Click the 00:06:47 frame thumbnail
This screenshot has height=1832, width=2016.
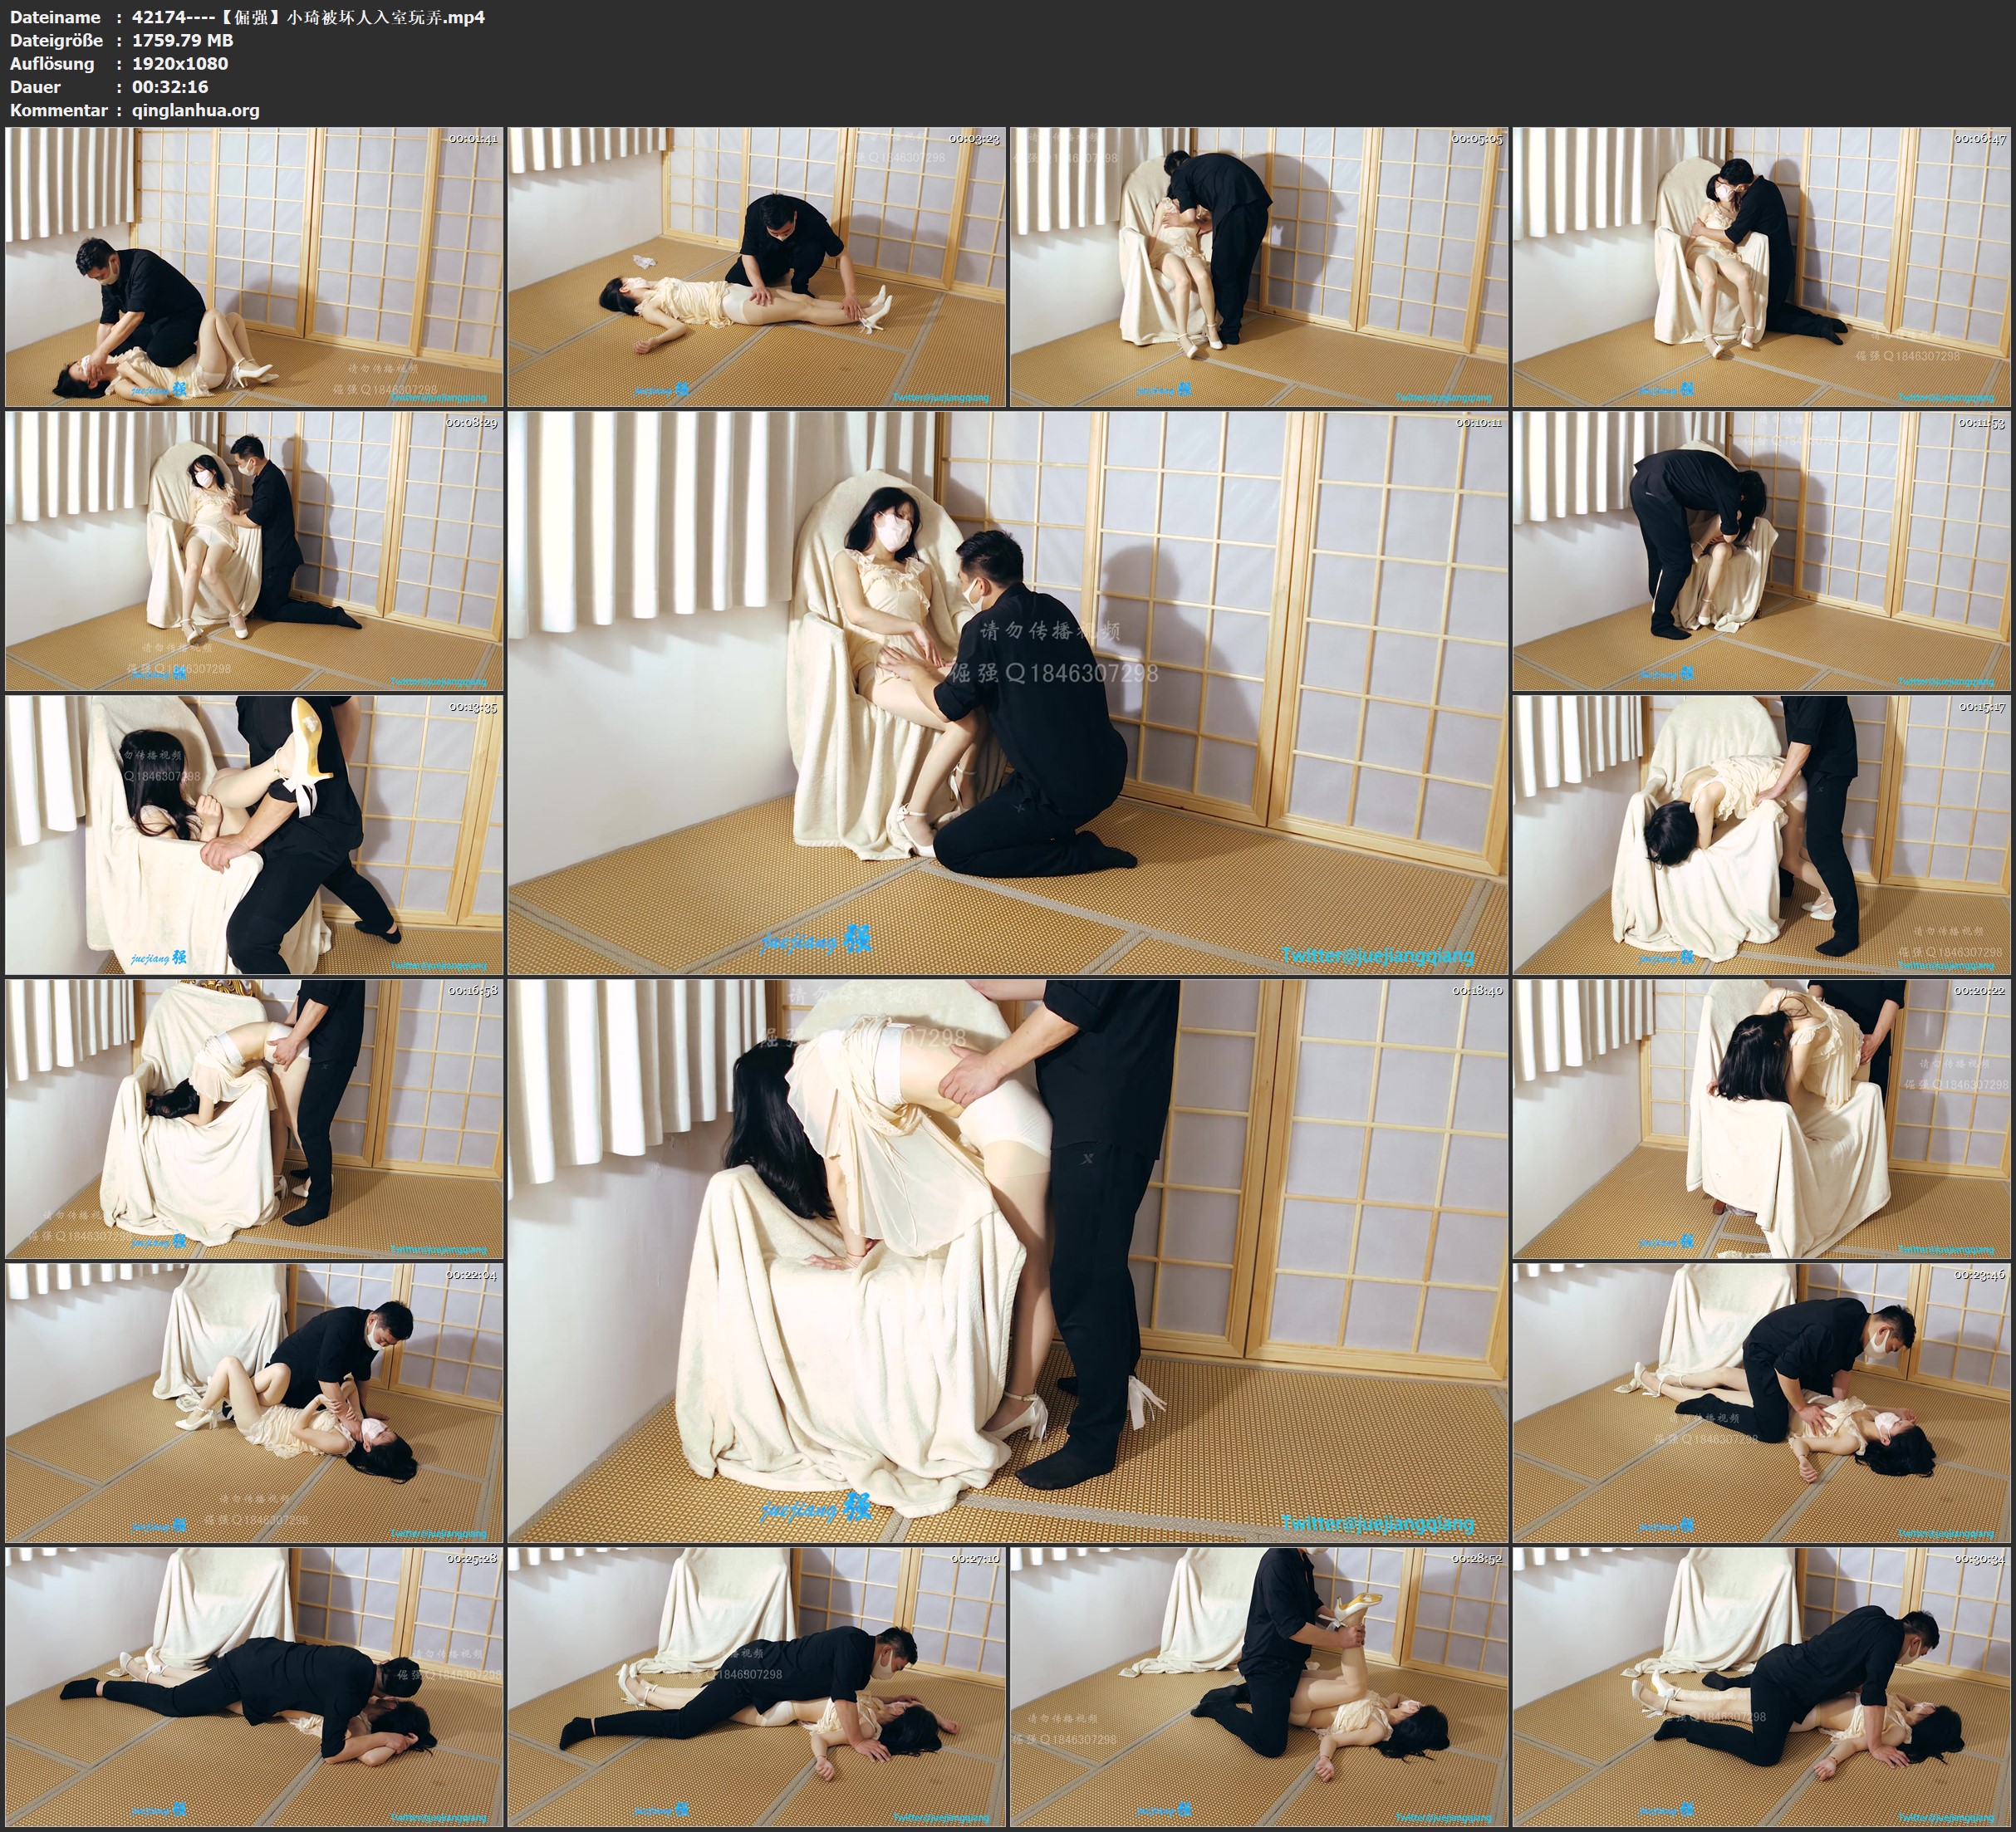pos(1762,267)
